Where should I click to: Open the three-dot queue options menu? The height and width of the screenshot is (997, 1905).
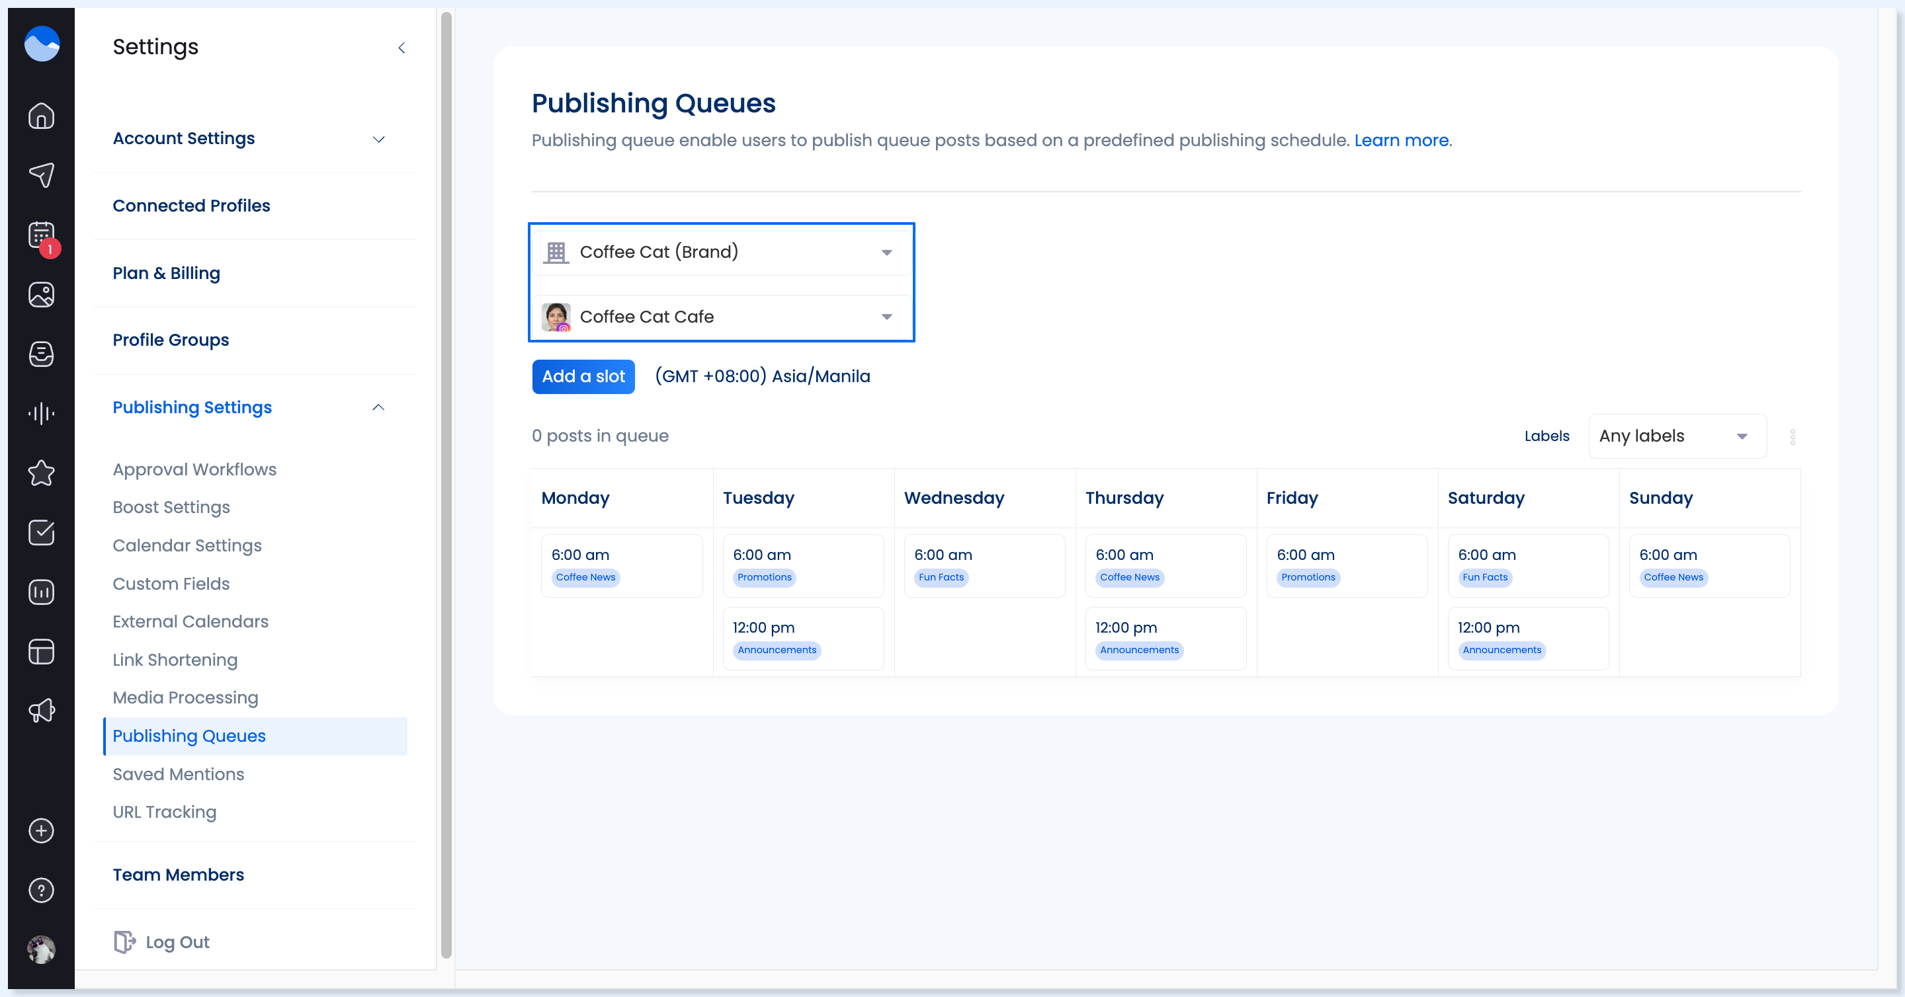(x=1793, y=437)
